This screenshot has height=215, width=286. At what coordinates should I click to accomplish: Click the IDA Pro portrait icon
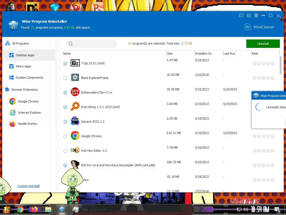pyautogui.click(x=75, y=164)
